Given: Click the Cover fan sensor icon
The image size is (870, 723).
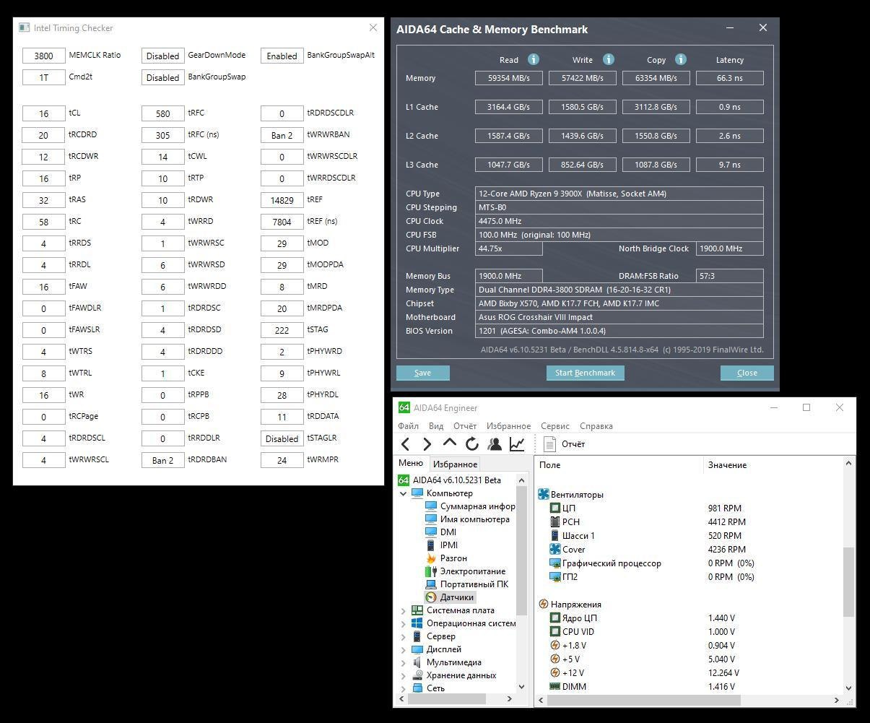Looking at the screenshot, I should click(555, 550).
